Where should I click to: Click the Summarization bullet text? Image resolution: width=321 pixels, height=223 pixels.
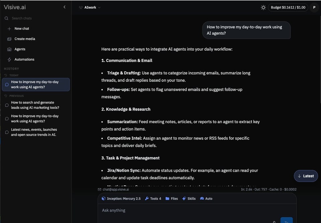pyautogui.click(x=181, y=125)
